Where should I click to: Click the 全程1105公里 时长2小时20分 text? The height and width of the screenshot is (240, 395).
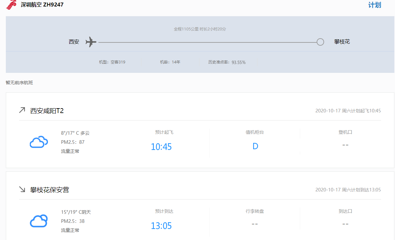click(x=200, y=29)
